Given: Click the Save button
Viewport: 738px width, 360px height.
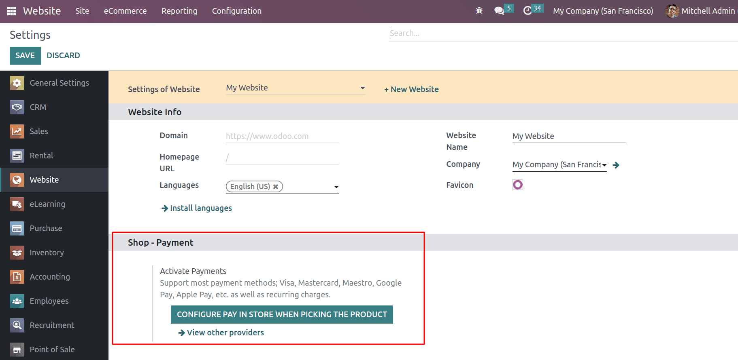Looking at the screenshot, I should (25, 55).
